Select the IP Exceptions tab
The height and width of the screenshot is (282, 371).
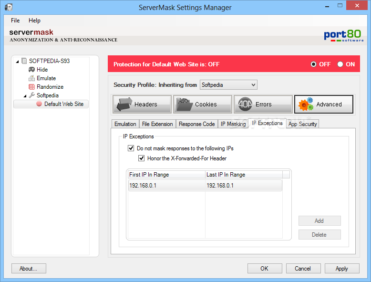tap(267, 123)
